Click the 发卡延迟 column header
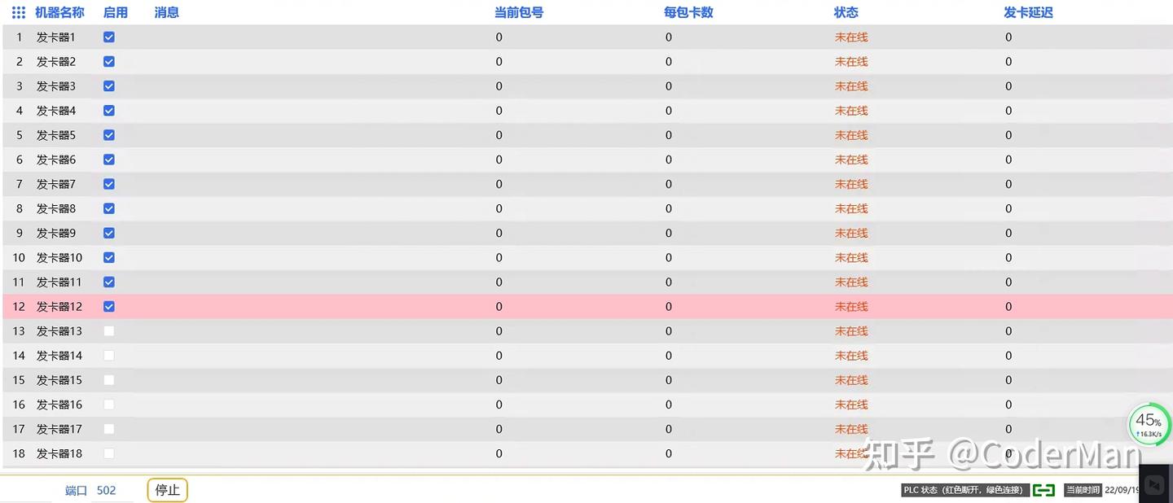Image resolution: width=1173 pixels, height=503 pixels. pos(1028,13)
